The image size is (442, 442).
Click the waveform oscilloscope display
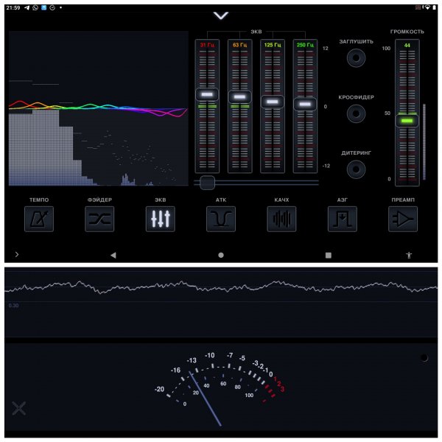[221, 303]
